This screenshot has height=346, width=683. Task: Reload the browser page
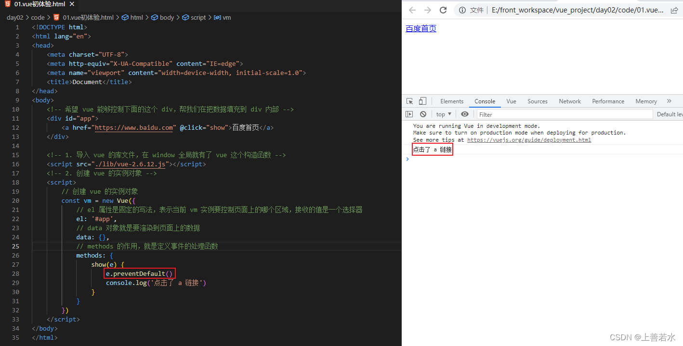coord(443,10)
